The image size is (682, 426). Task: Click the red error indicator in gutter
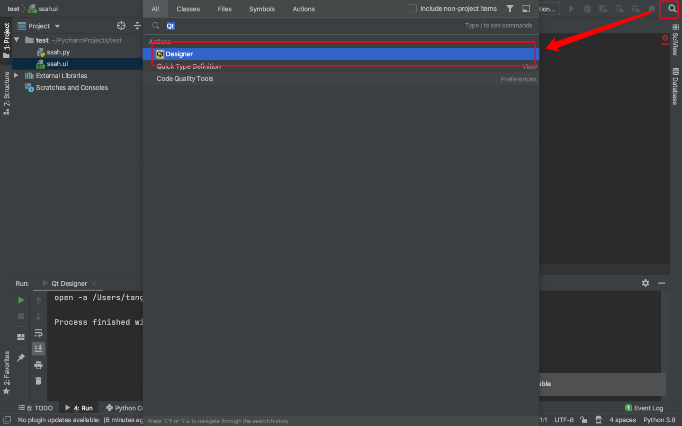665,38
